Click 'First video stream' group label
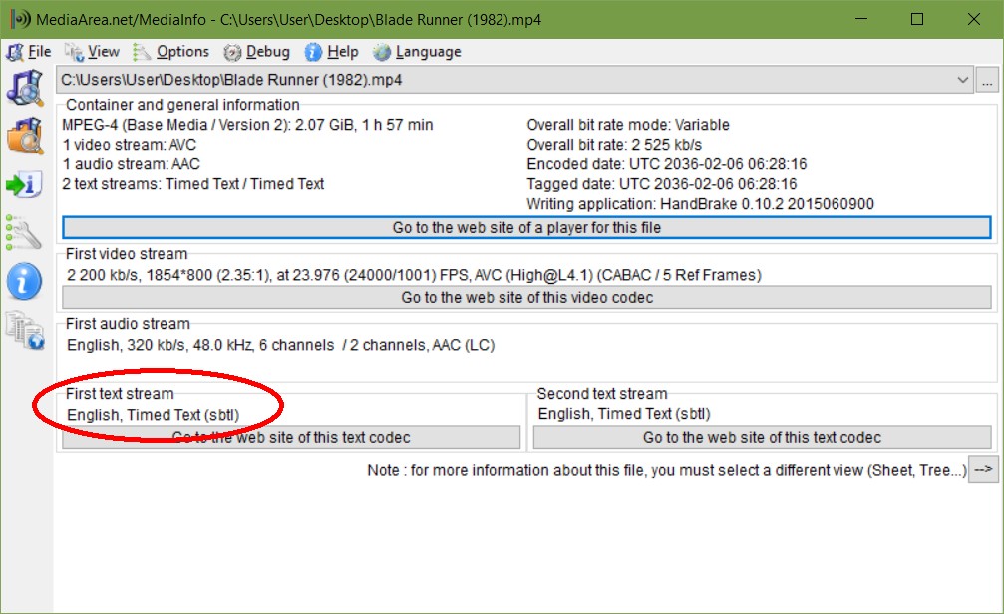Screen dimensions: 1004x614 pyautogui.click(x=127, y=254)
